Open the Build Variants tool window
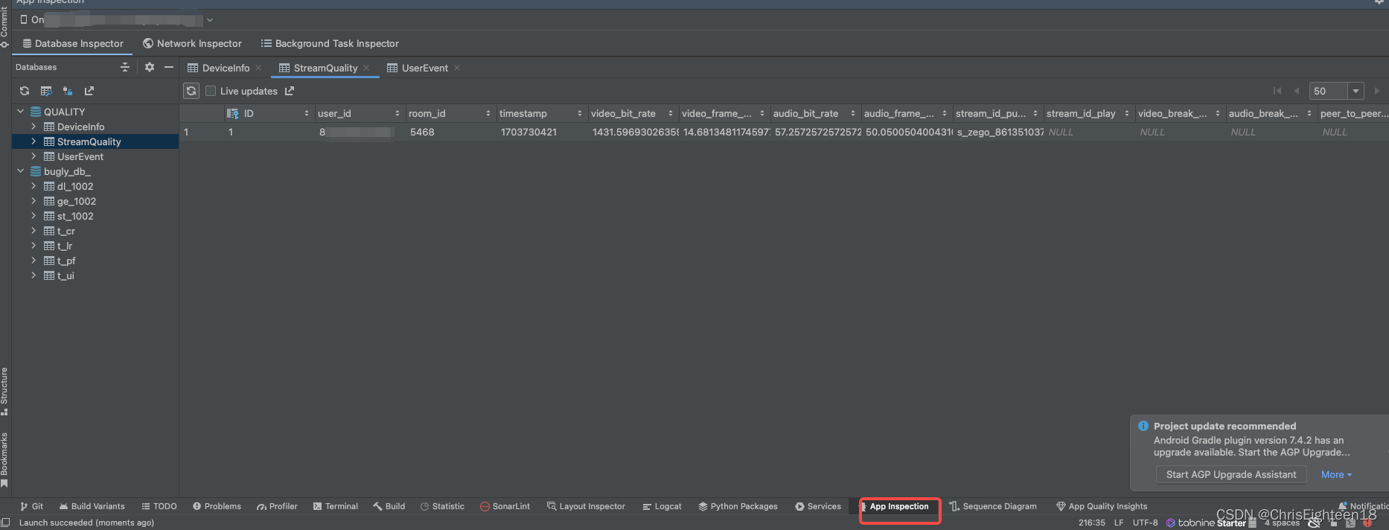The height and width of the screenshot is (530, 1389). coord(92,506)
